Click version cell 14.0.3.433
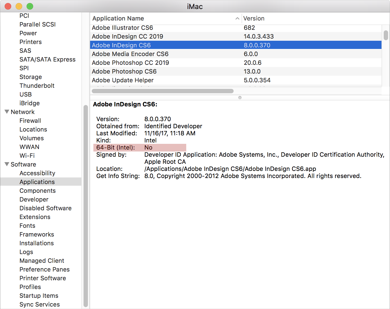This screenshot has width=390, height=309. pyautogui.click(x=259, y=36)
